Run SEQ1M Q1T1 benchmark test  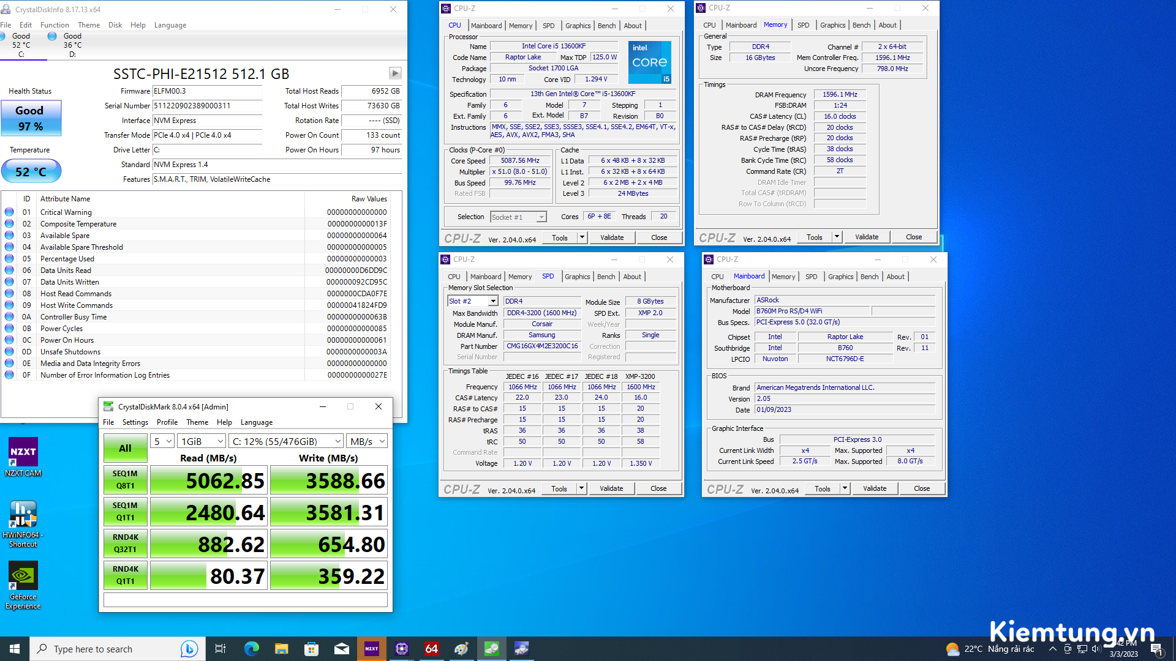click(x=125, y=512)
